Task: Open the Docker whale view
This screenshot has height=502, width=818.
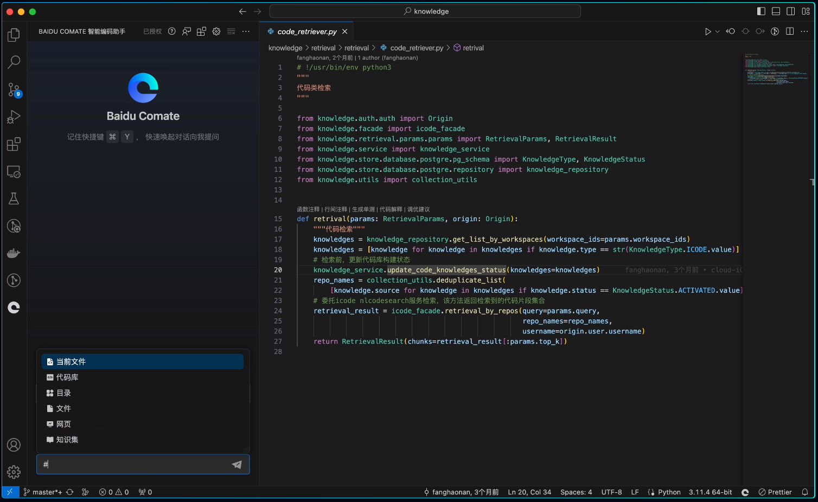Action: pyautogui.click(x=14, y=253)
